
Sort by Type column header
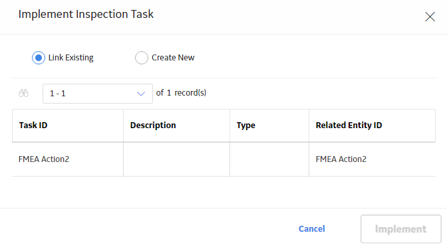[246, 125]
